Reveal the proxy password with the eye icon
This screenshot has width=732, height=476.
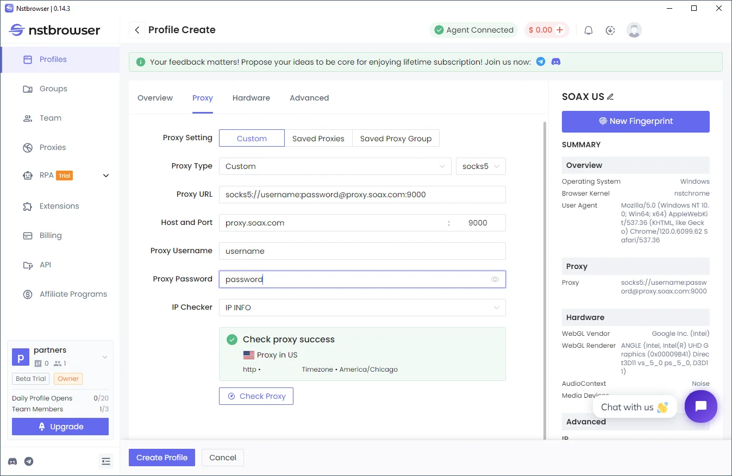[x=495, y=279]
